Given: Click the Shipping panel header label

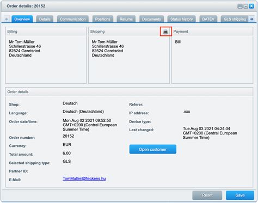Looking at the screenshot, I should pyautogui.click(x=97, y=32).
